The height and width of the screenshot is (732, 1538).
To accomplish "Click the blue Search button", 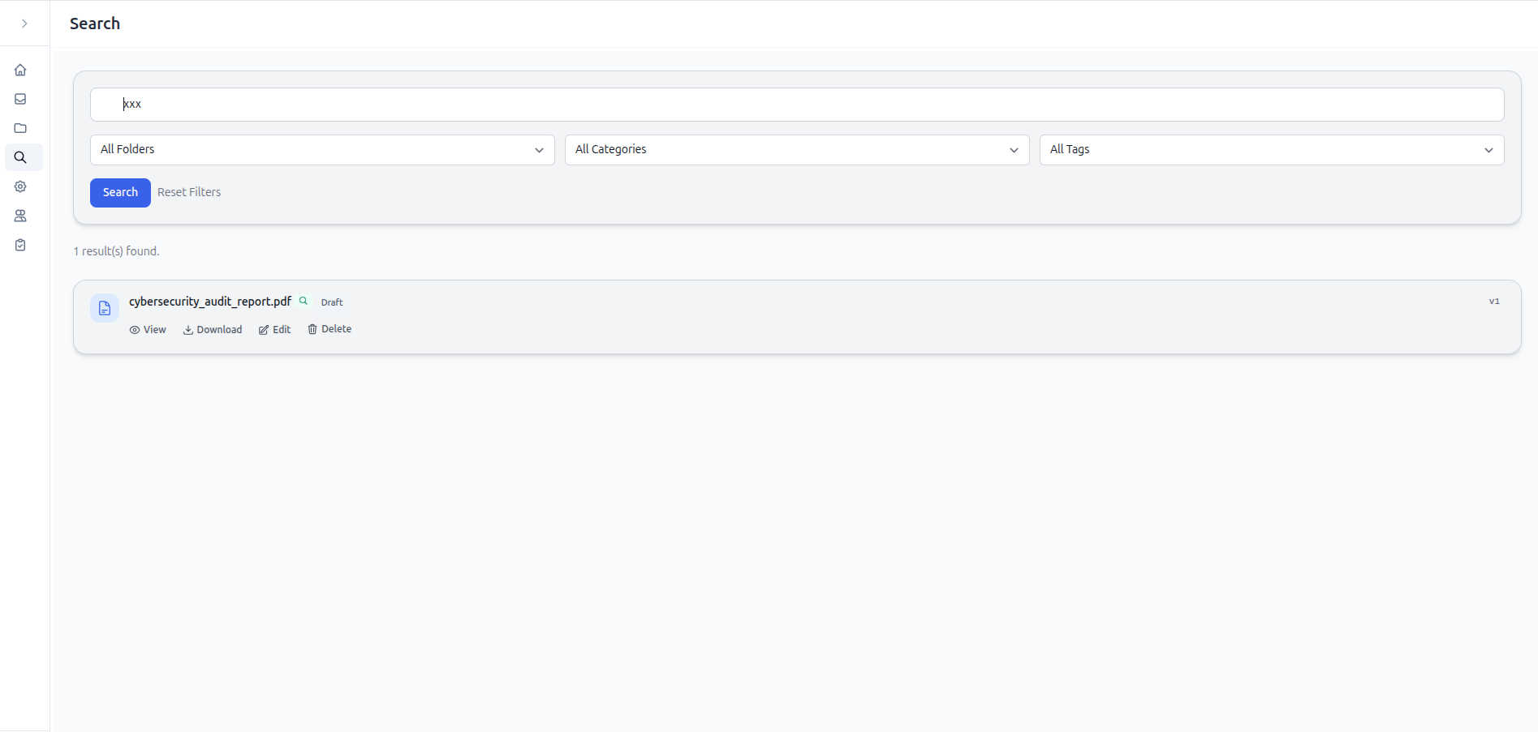I will point(120,193).
